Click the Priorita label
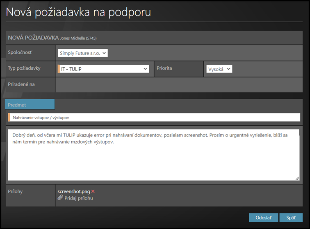The height and width of the screenshot is (229, 310). click(x=164, y=68)
